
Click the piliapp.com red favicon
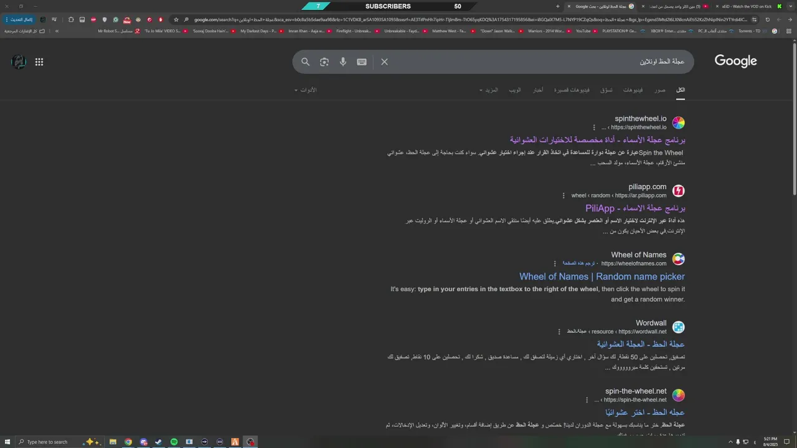tap(679, 191)
